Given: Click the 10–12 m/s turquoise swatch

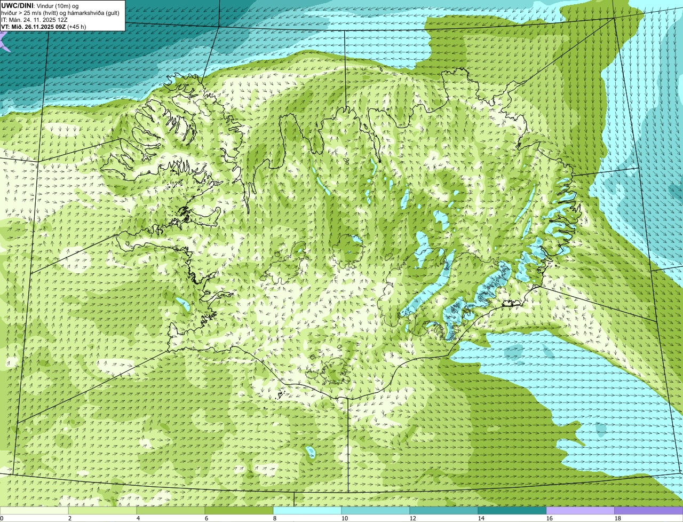Looking at the screenshot, I should pos(376,510).
